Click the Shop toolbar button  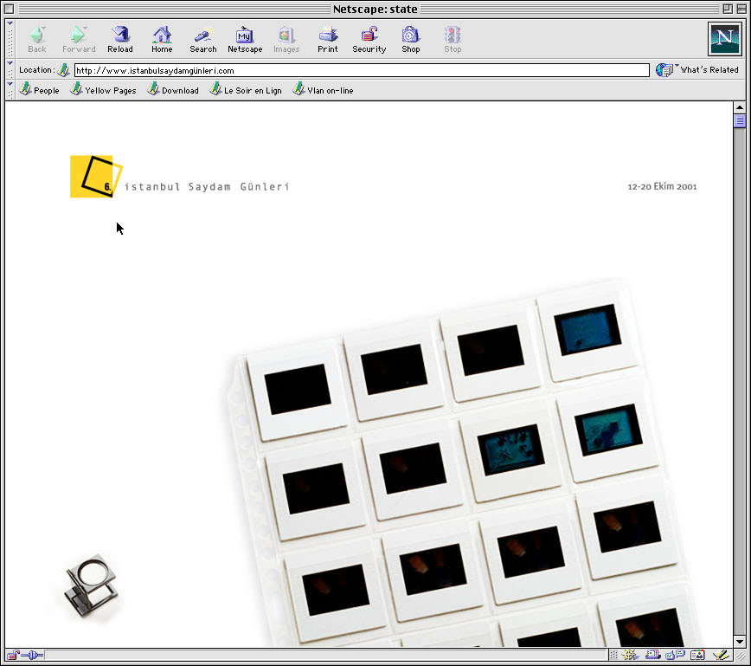point(410,39)
